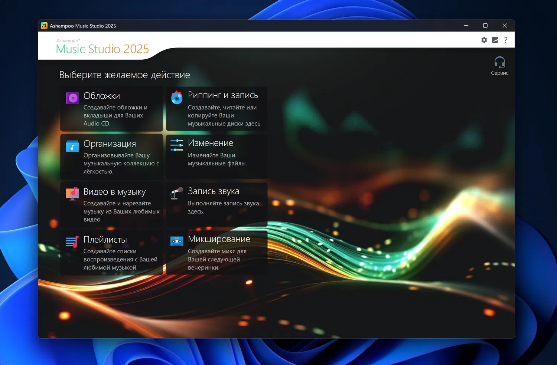Click description "Организовывайте Вашу музыкальную коллекцию"

tap(121, 163)
